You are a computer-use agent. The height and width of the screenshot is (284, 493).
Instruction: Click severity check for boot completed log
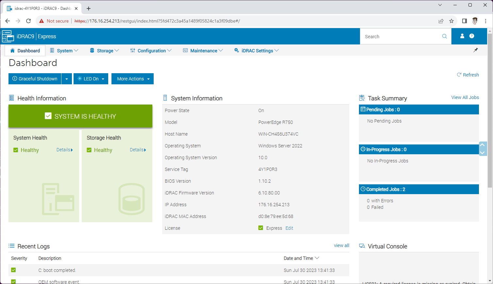tap(13, 270)
